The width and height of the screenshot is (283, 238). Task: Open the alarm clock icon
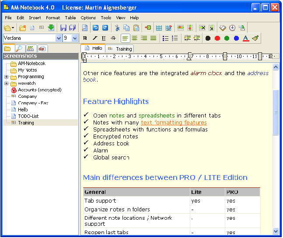click(232, 28)
